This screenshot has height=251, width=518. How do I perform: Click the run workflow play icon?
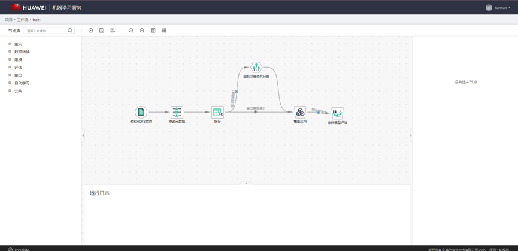click(91, 31)
